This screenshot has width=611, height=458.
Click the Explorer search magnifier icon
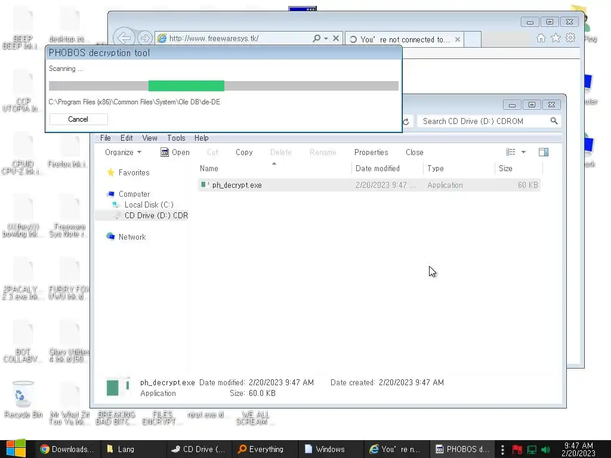554,121
